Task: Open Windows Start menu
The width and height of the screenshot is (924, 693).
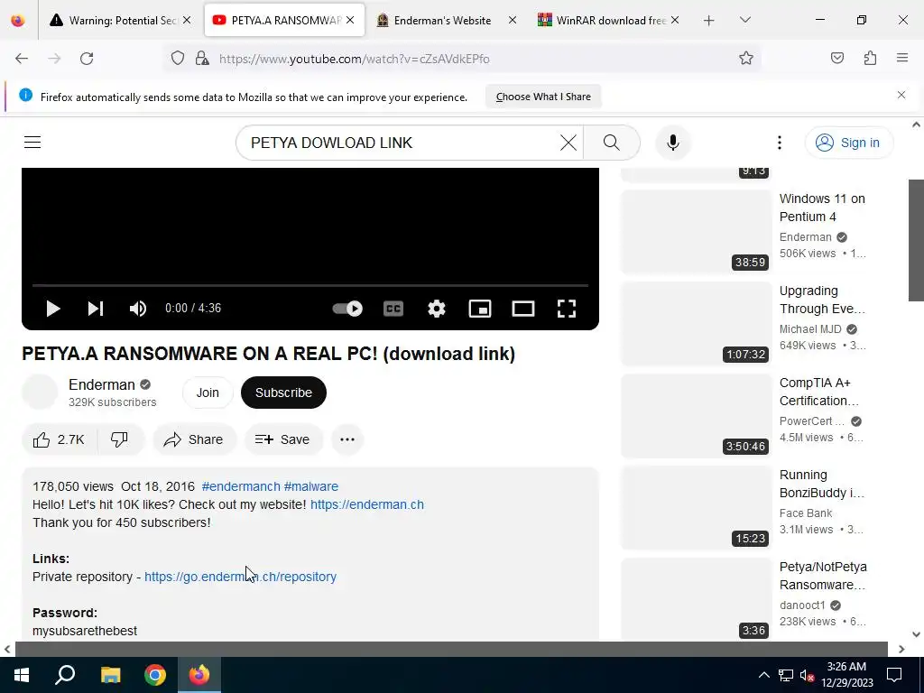Action: (x=22, y=675)
